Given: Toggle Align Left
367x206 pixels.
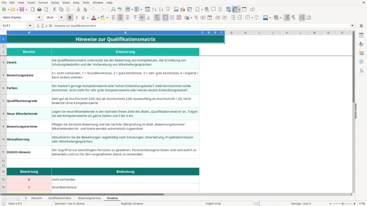Looking at the screenshot, I should [114, 18].
